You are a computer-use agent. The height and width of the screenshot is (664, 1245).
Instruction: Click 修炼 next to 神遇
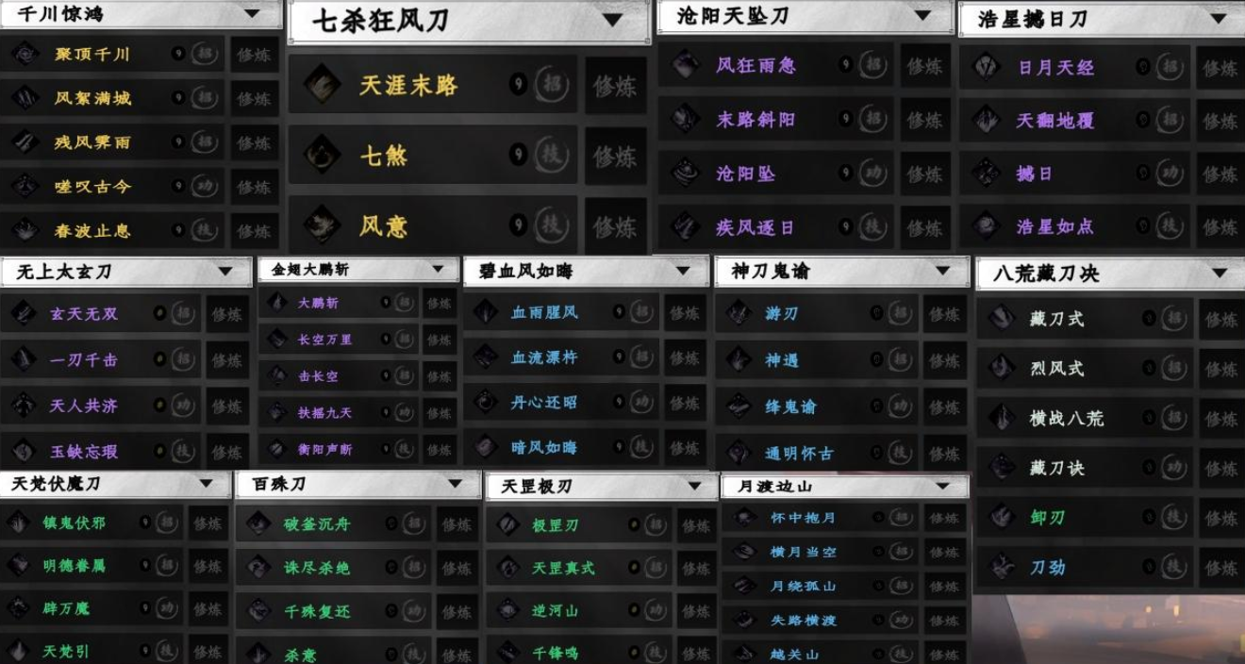[944, 359]
